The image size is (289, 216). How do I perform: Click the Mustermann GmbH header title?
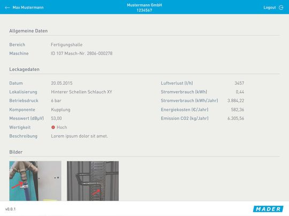tap(144, 5)
